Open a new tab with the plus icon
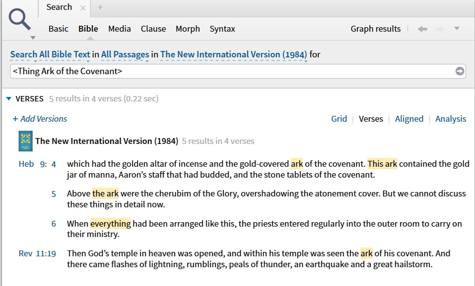475x286 pixels. coord(100,7)
